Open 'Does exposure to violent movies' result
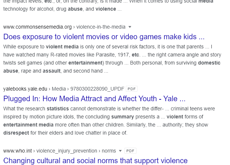Viewport: 230px width, 165px height. pos(104,37)
